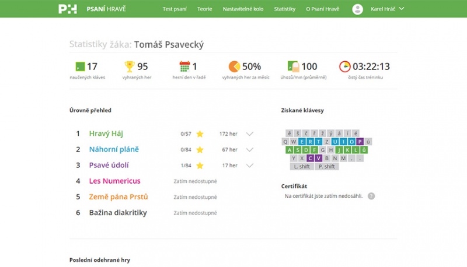Click the certificate help question mark icon
The image size is (467, 267).
pyautogui.click(x=371, y=196)
